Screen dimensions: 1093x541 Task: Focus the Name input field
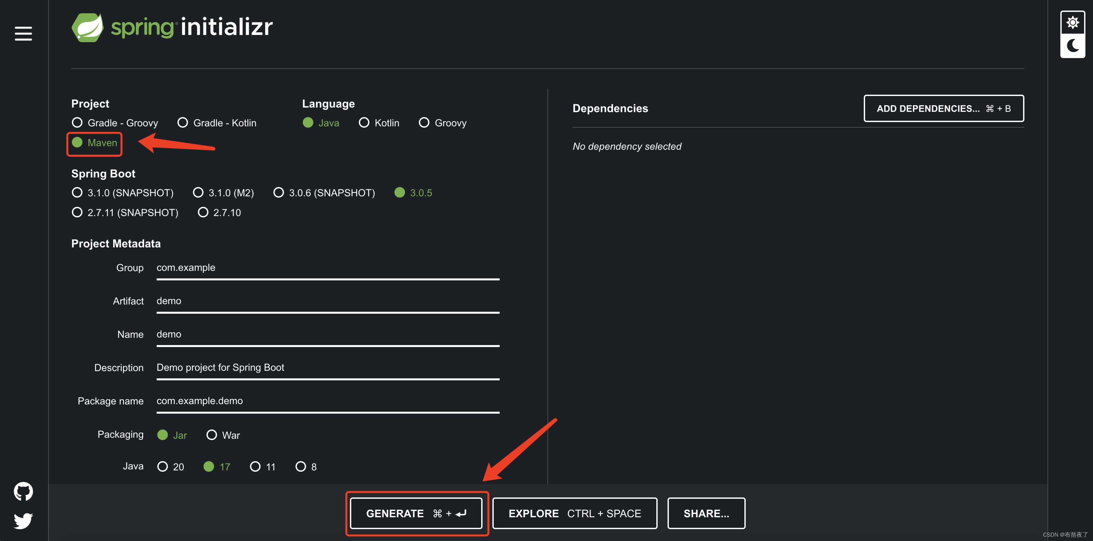pos(328,335)
